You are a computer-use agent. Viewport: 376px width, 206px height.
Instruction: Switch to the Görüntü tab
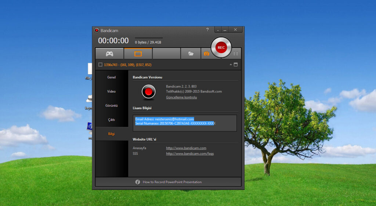pyautogui.click(x=112, y=106)
